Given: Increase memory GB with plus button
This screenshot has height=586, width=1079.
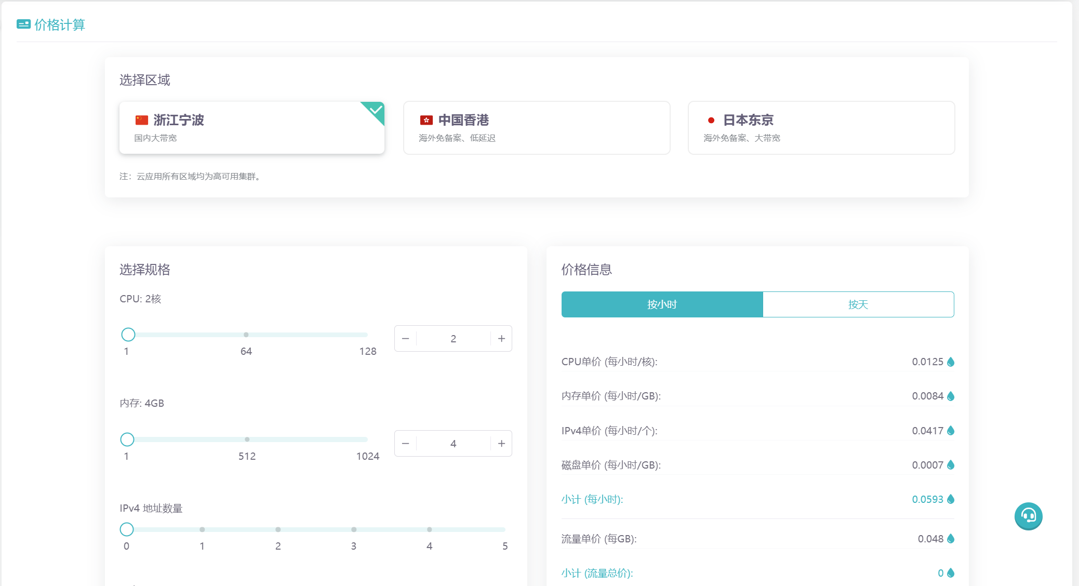Looking at the screenshot, I should 501,444.
